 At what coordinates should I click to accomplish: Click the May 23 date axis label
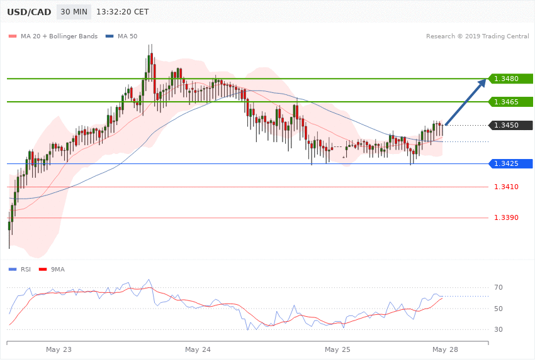(x=59, y=349)
